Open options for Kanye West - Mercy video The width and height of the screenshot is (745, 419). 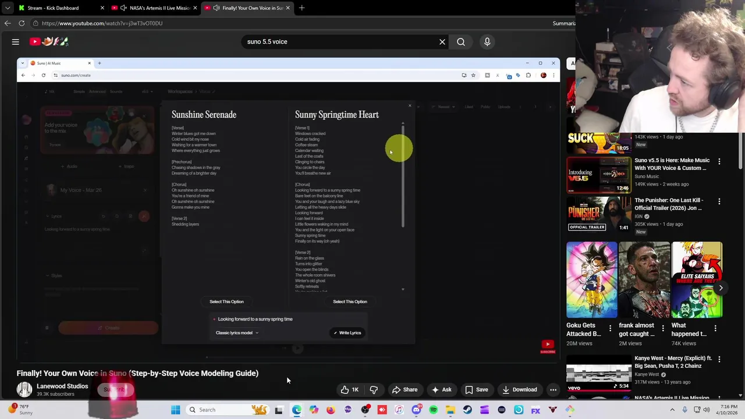coord(719,359)
